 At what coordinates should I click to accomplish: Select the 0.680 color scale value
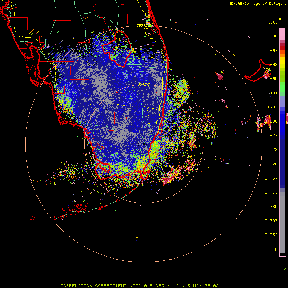point(271,121)
